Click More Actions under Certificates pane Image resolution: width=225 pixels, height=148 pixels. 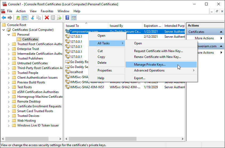pos(204,38)
